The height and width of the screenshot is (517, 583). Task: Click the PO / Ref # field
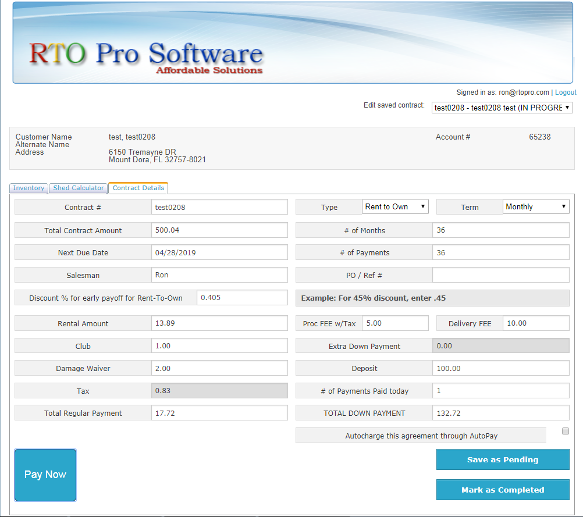click(500, 275)
